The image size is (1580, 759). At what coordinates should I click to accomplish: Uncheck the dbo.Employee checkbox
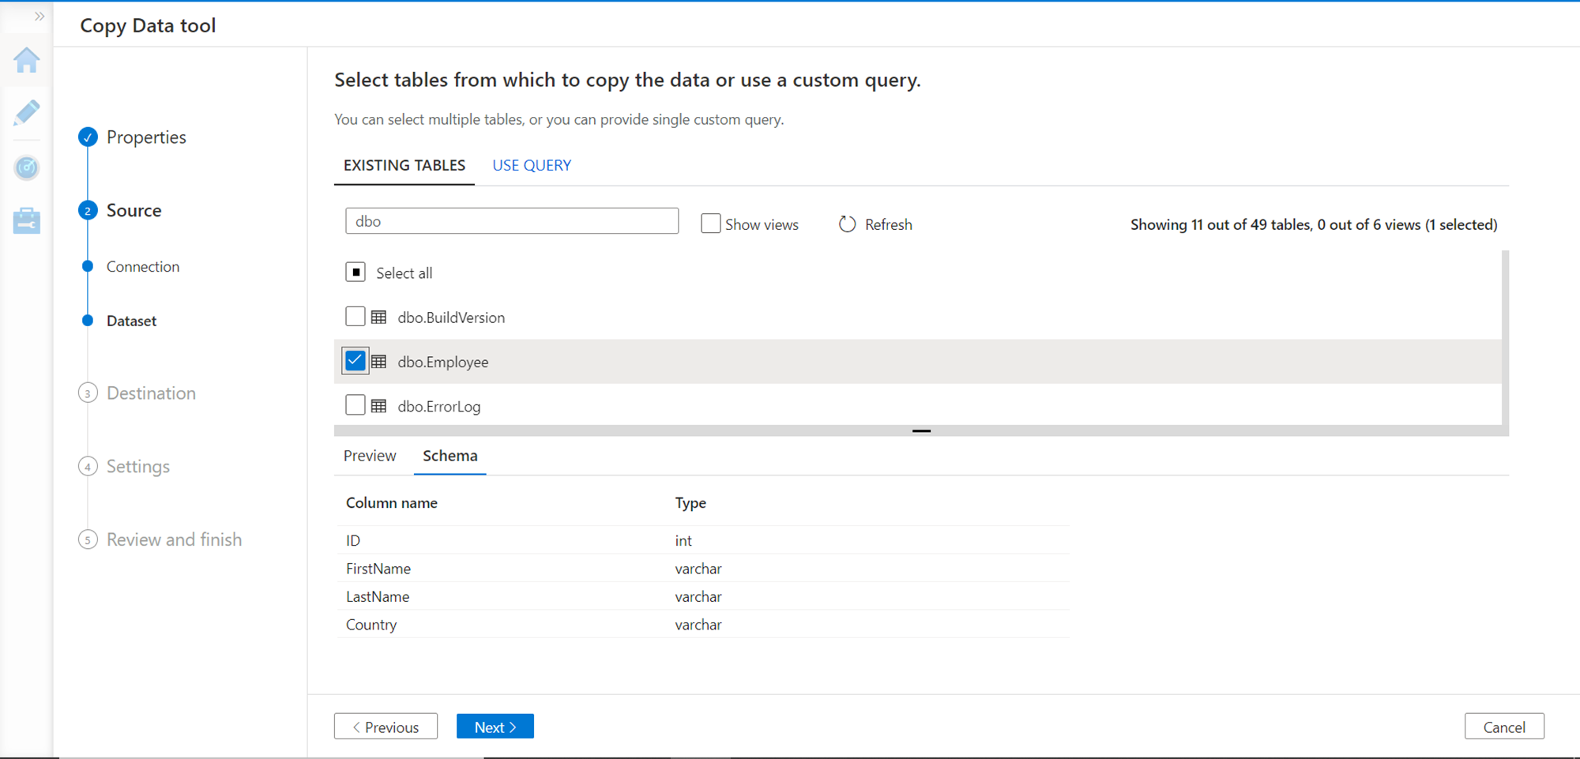[355, 361]
